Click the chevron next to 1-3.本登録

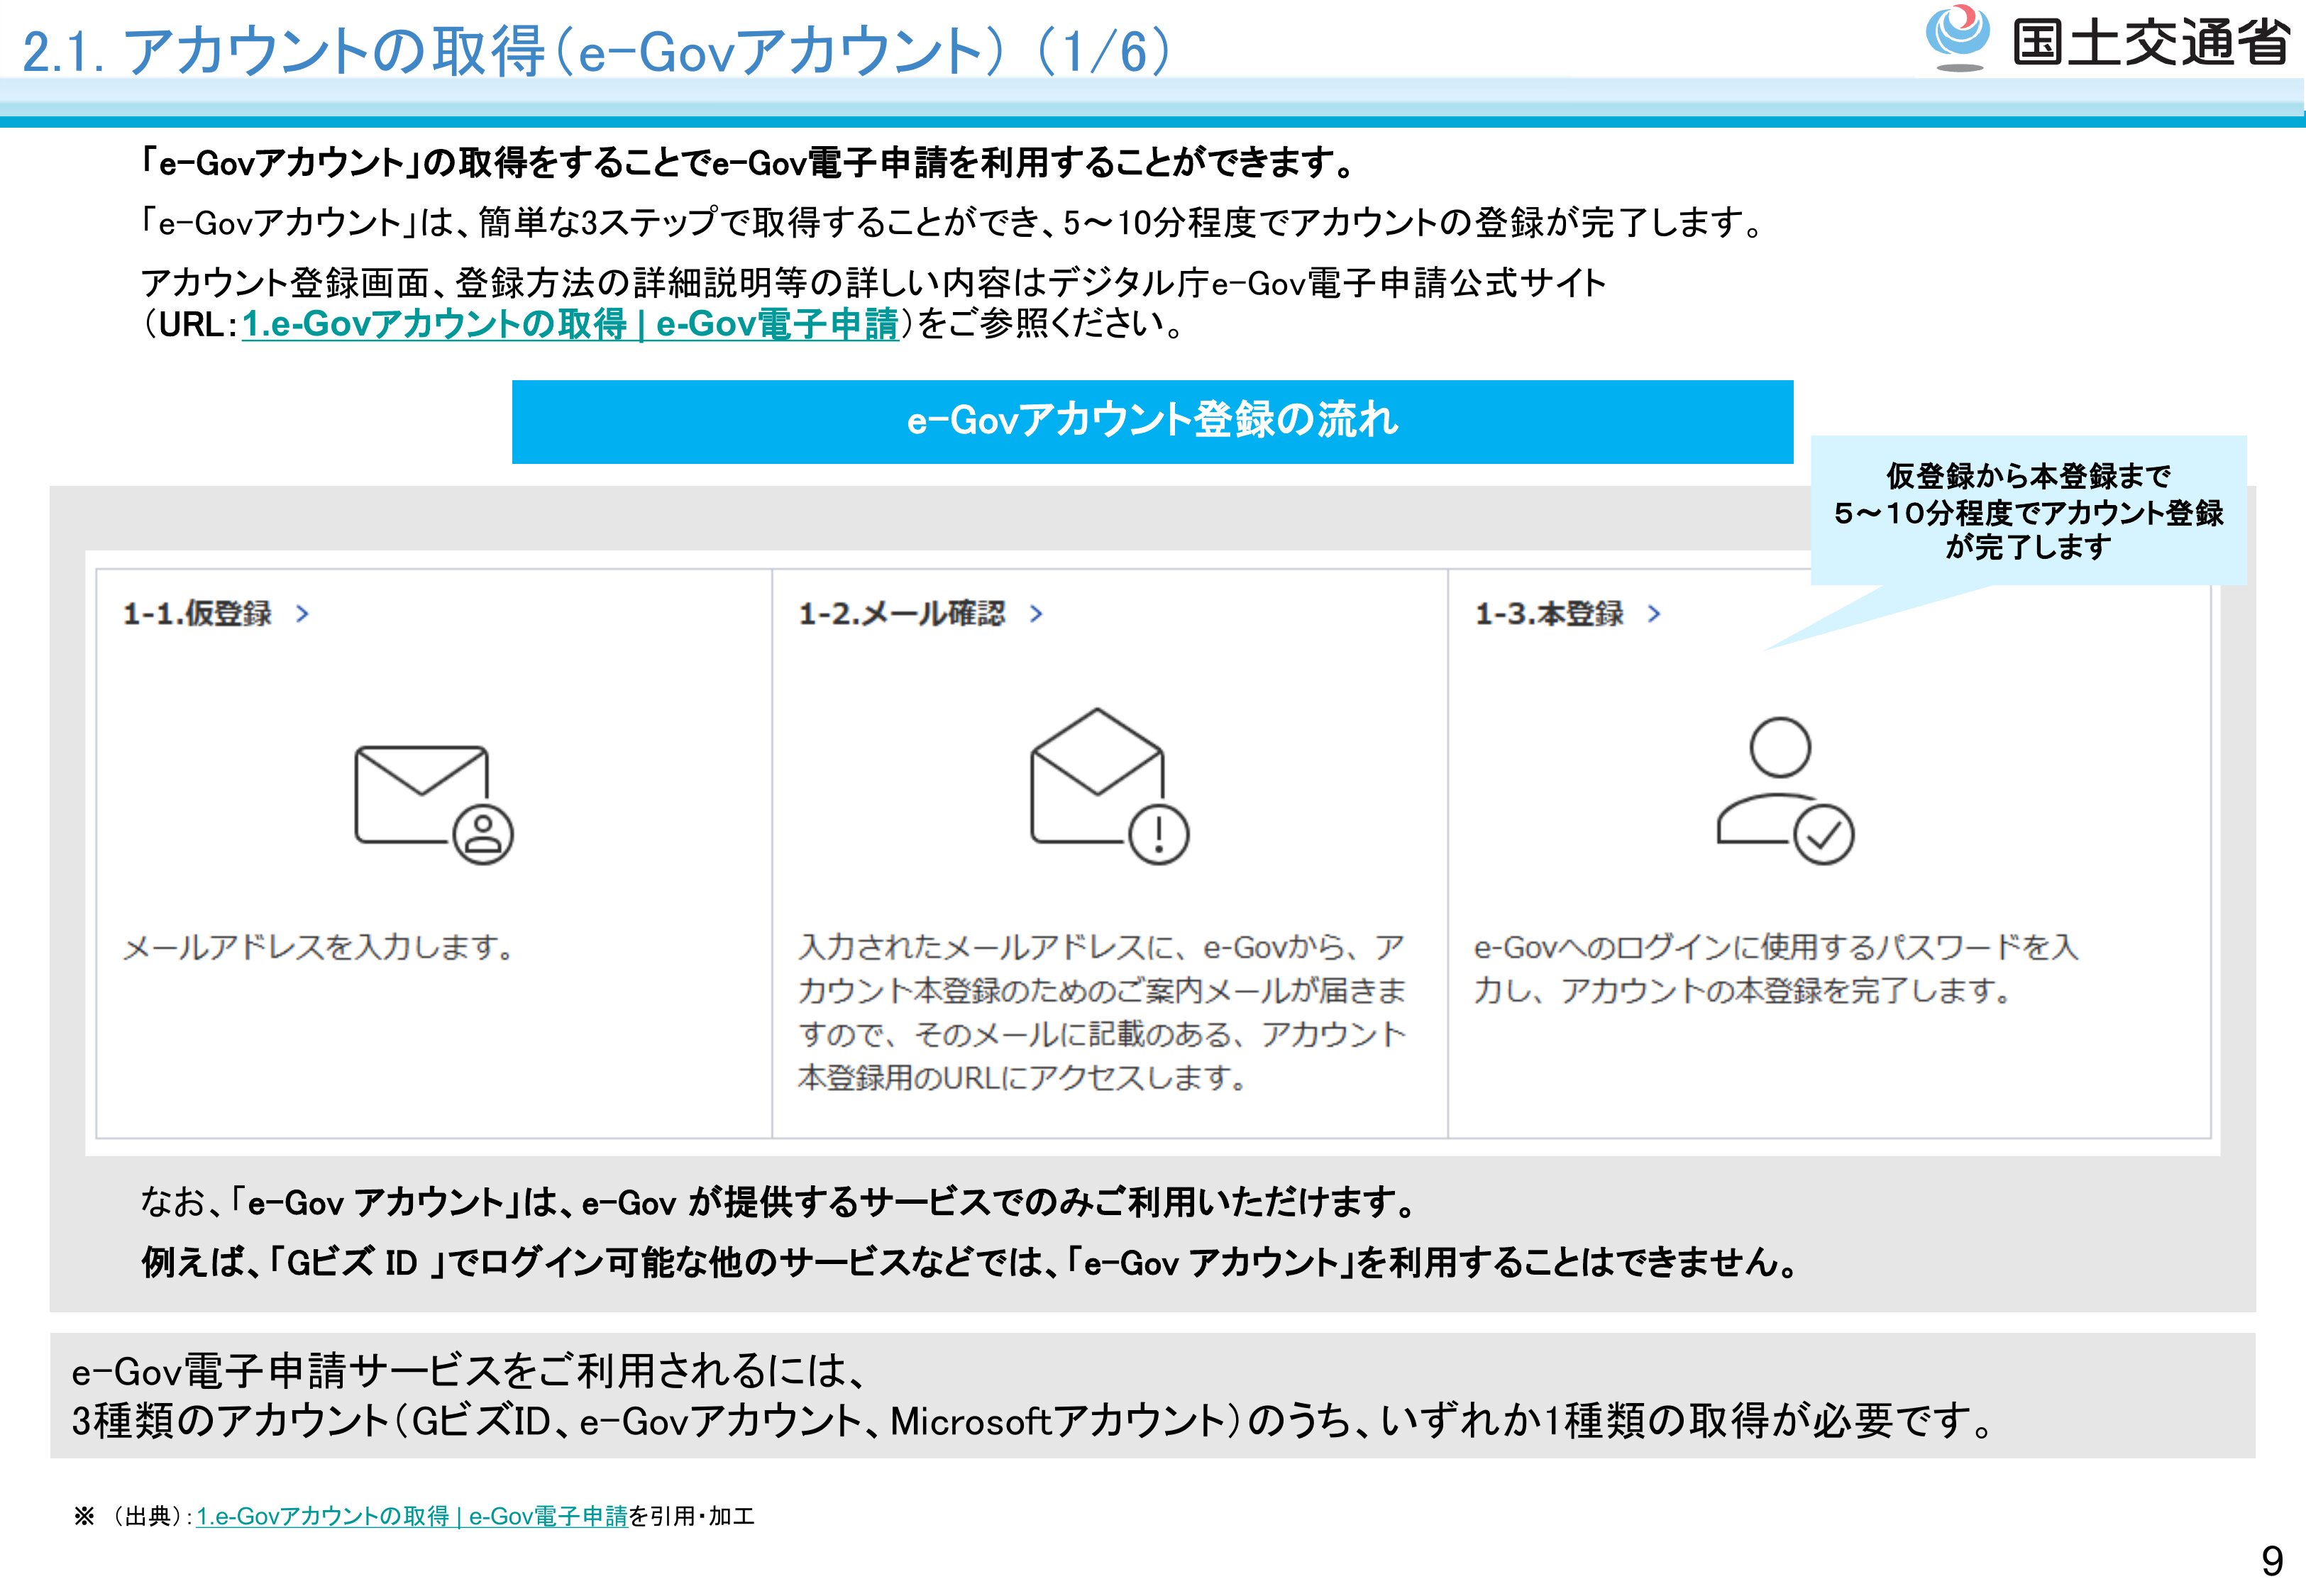[1654, 614]
